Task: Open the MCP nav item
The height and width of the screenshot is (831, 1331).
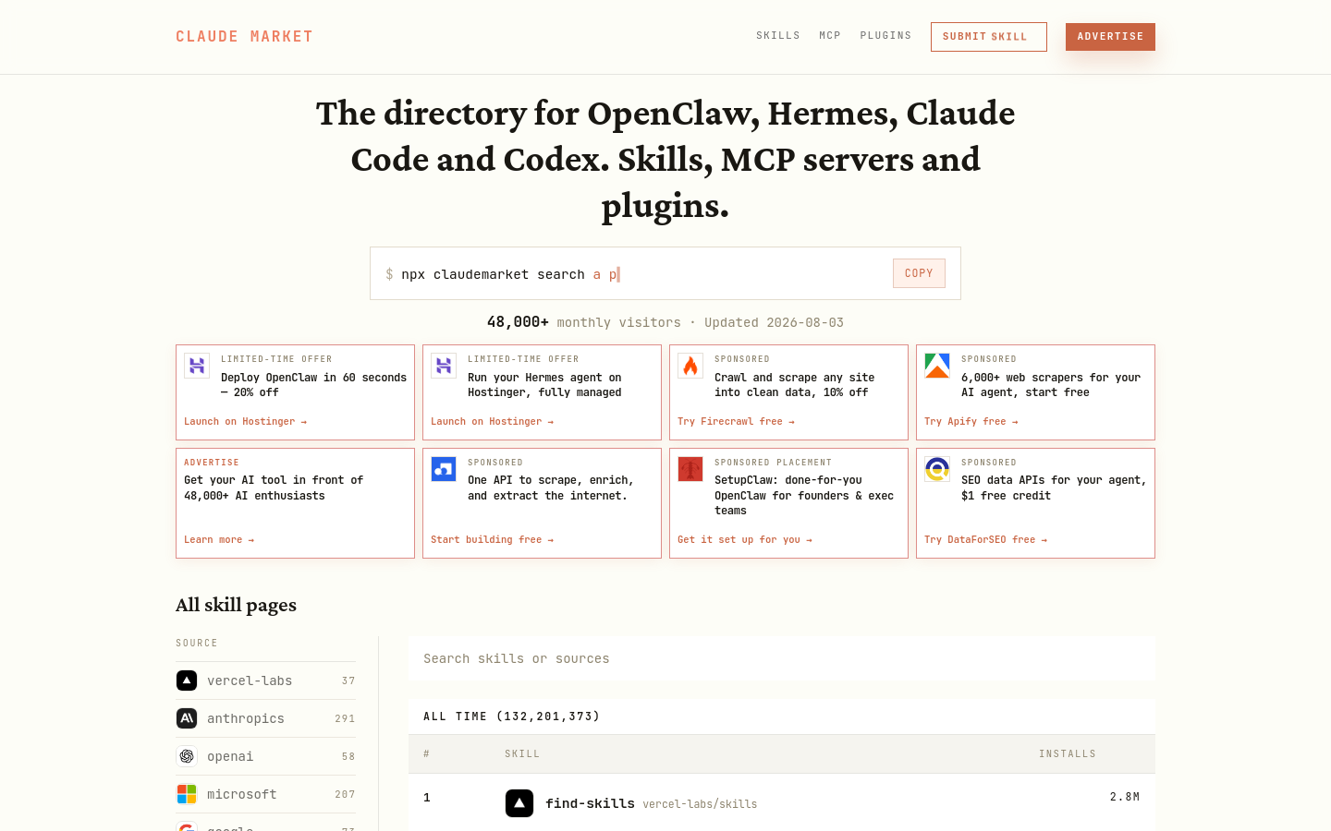Action: [830, 36]
